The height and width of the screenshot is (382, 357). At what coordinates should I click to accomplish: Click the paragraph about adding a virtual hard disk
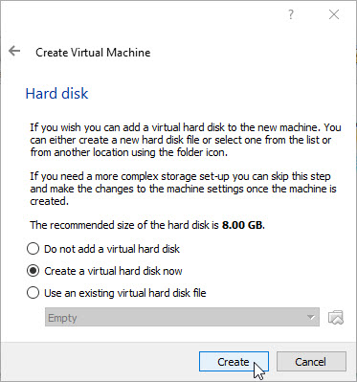tap(186, 140)
